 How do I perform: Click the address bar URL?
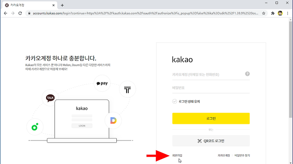click(145, 13)
